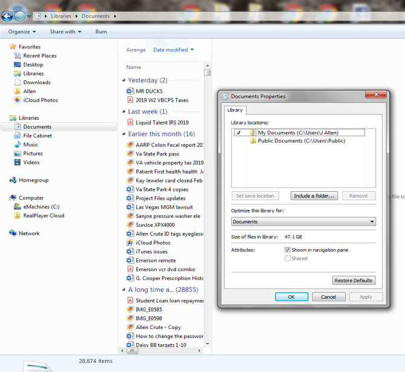Toggle Shown in navigation pane checkbox
Screen dimensions: 405x372
coord(287,250)
